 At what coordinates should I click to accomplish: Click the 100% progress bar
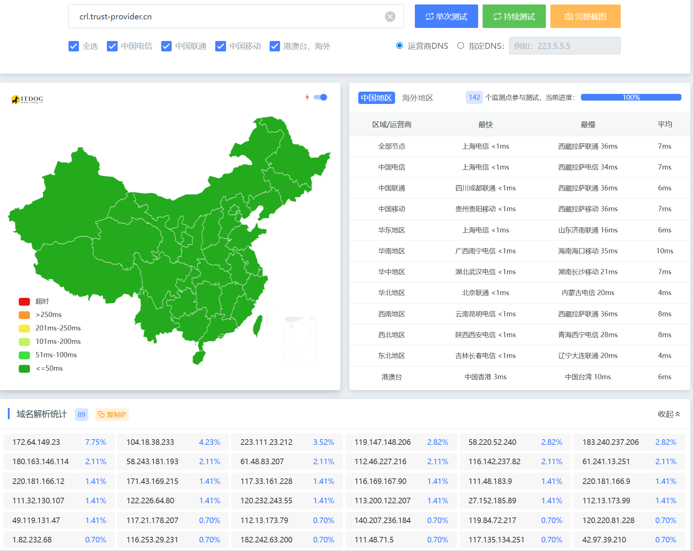(x=631, y=97)
